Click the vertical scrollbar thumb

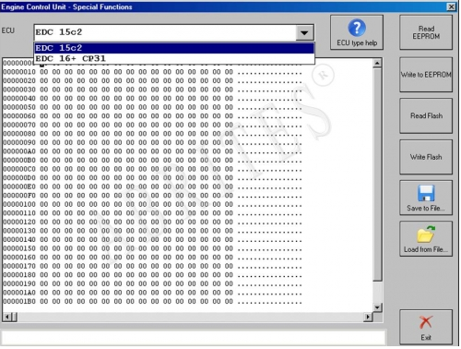pos(377,174)
